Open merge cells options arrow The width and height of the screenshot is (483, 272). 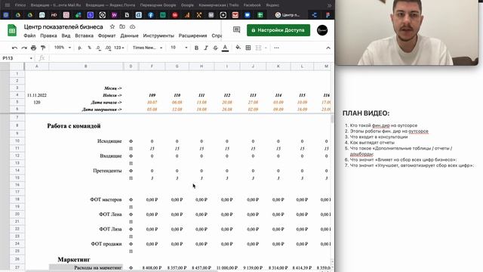click(266, 48)
